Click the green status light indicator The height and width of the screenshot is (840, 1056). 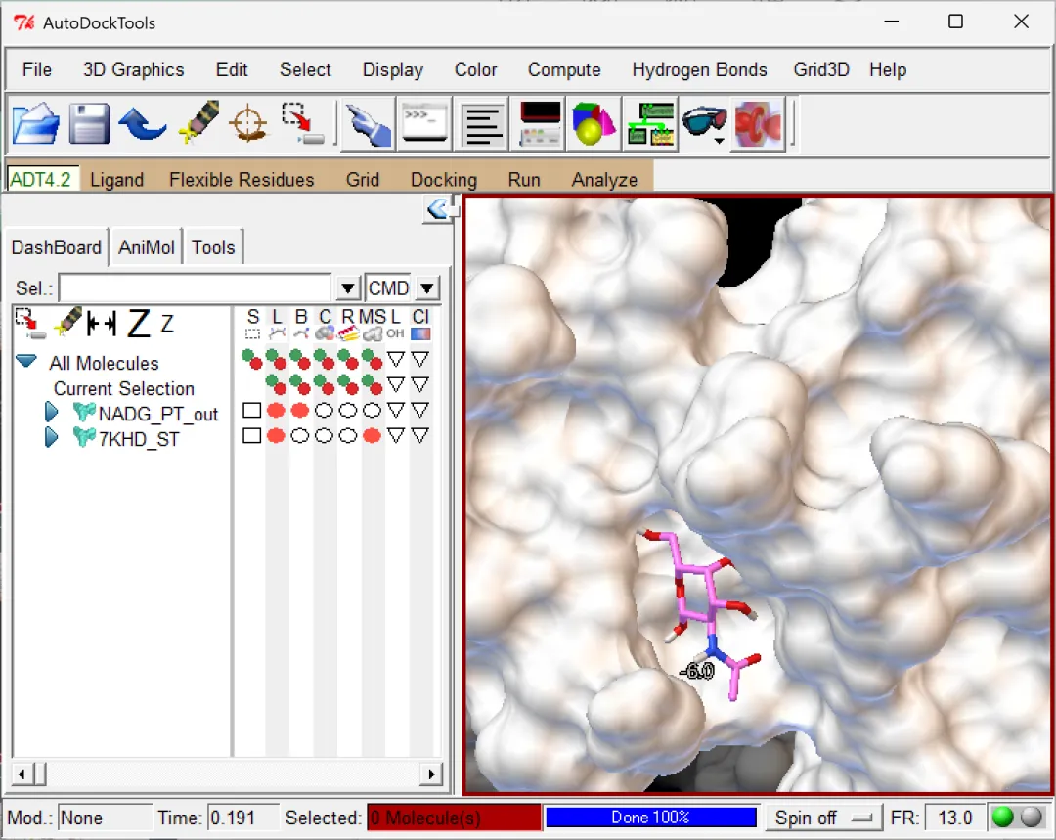[x=1003, y=818]
